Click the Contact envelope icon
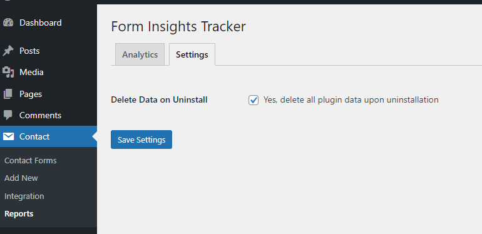 point(8,136)
